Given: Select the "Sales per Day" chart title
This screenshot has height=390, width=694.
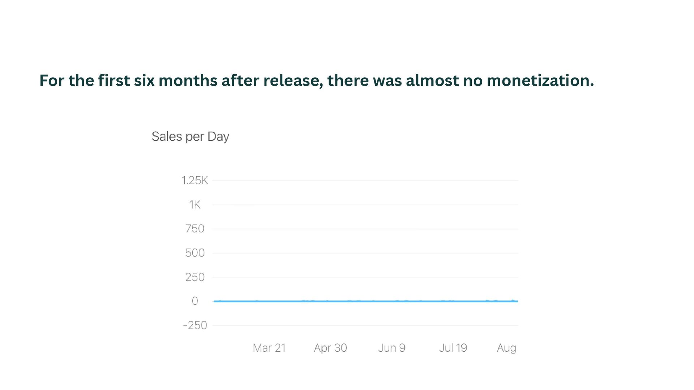Looking at the screenshot, I should point(190,136).
